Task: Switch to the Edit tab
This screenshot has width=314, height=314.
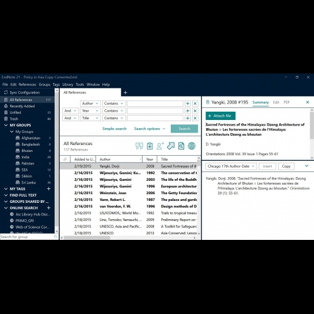Action: pos(276,102)
